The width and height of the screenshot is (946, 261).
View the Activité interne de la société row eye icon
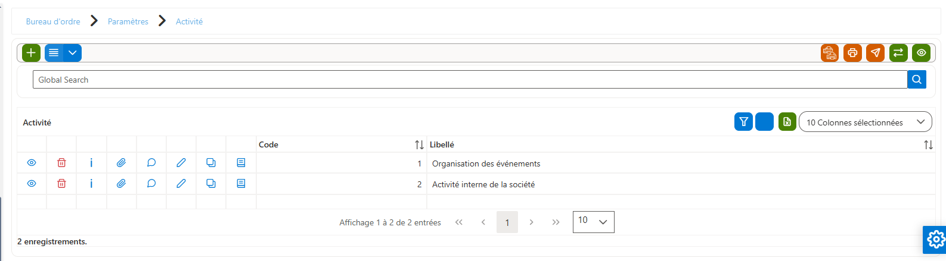[x=32, y=184]
